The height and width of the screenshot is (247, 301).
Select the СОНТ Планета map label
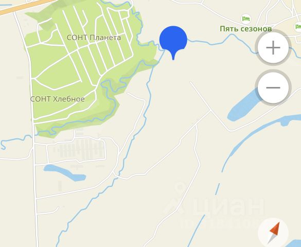coord(94,38)
